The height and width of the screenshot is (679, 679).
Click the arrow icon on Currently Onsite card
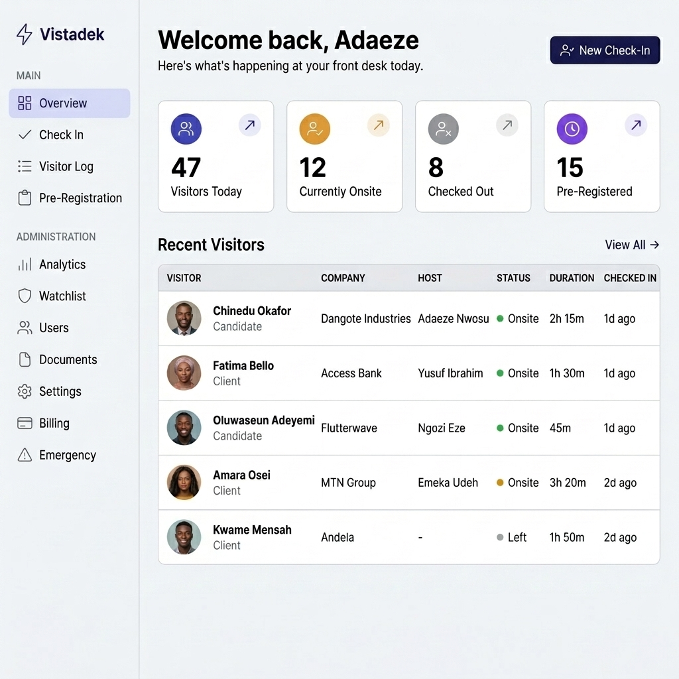click(379, 125)
